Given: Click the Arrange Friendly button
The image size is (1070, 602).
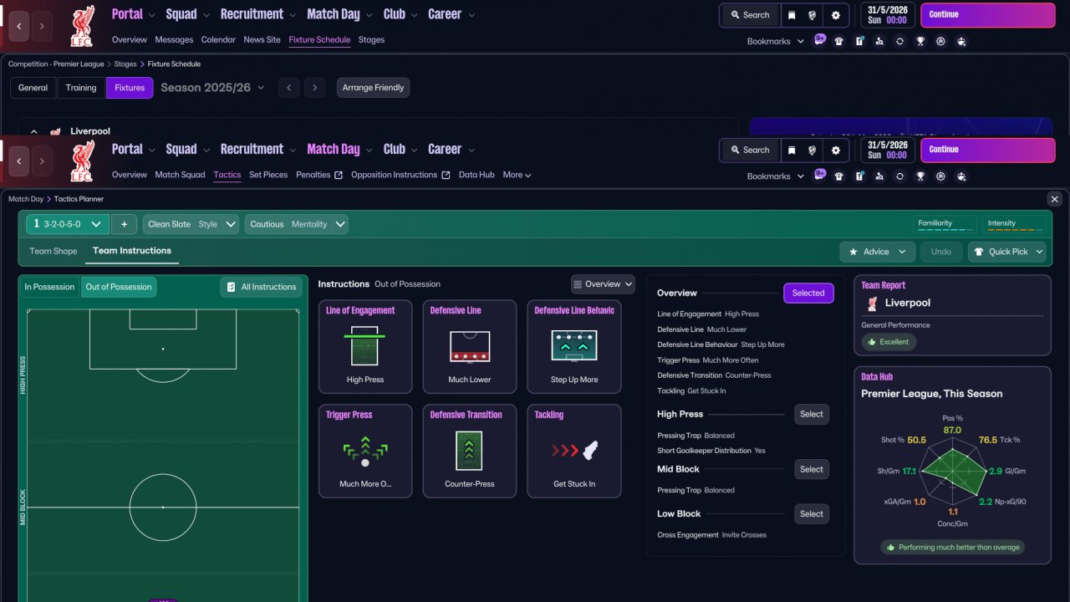Looking at the screenshot, I should pyautogui.click(x=374, y=88).
